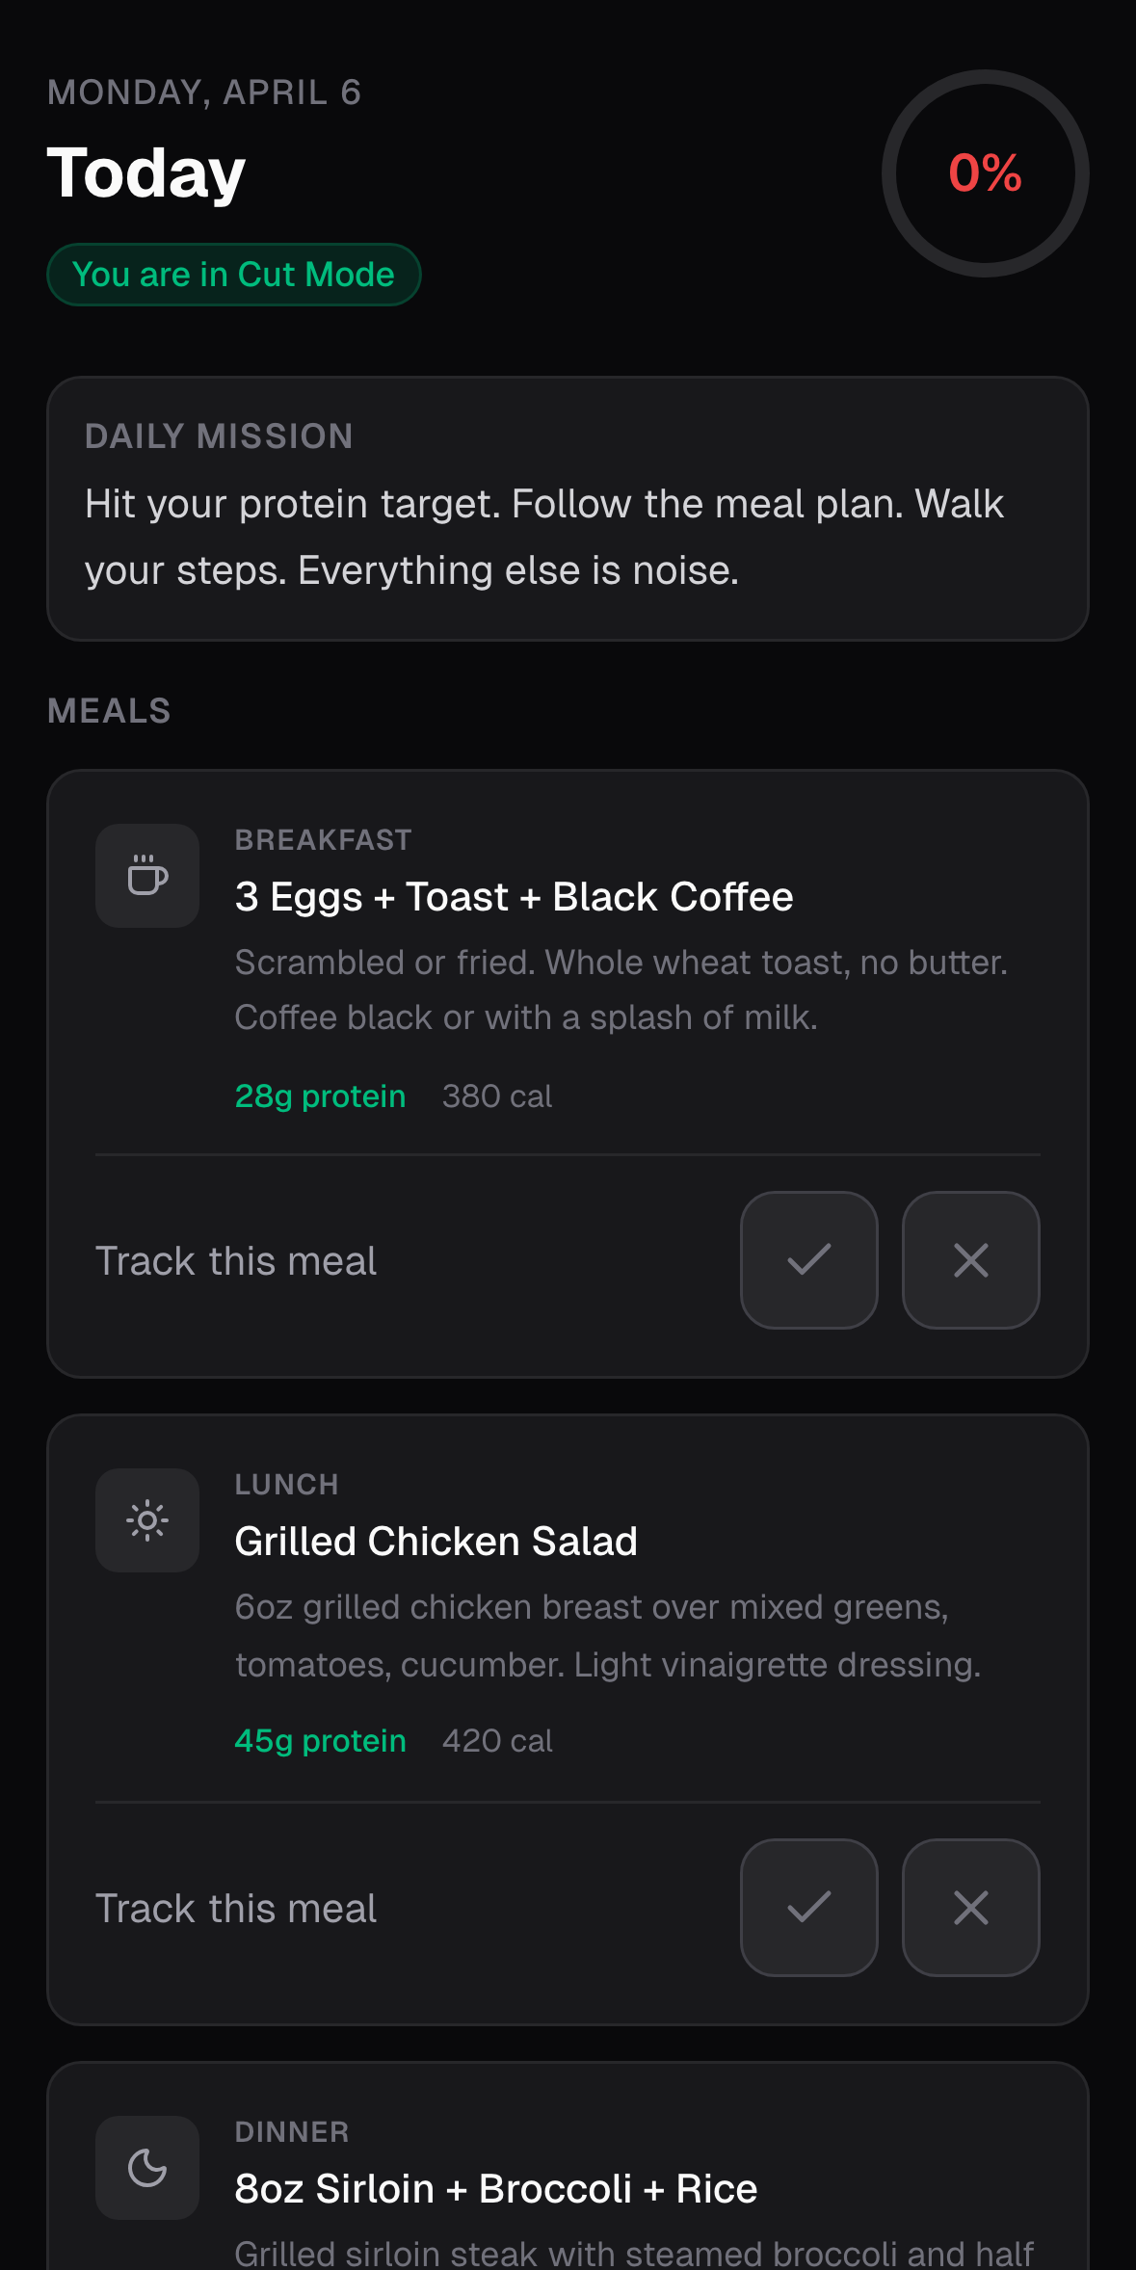The image size is (1136, 2270).
Task: Open the Daily Mission card
Action: click(568, 509)
